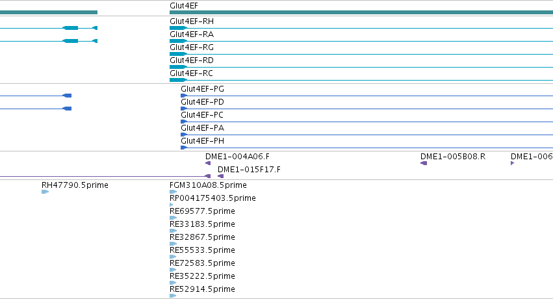Click the DME1-015F17.F feature label
This screenshot has width=553, height=299.
click(249, 170)
